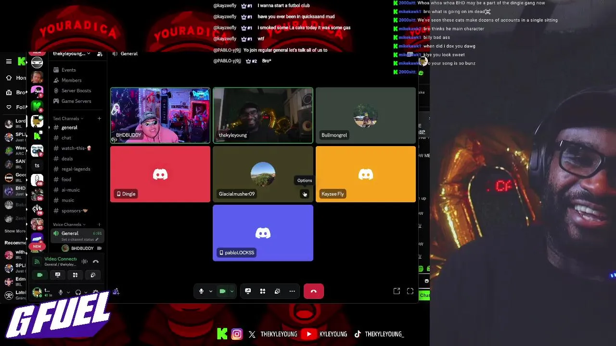Open Kick hamburger menu
The width and height of the screenshot is (616, 346).
9,62
